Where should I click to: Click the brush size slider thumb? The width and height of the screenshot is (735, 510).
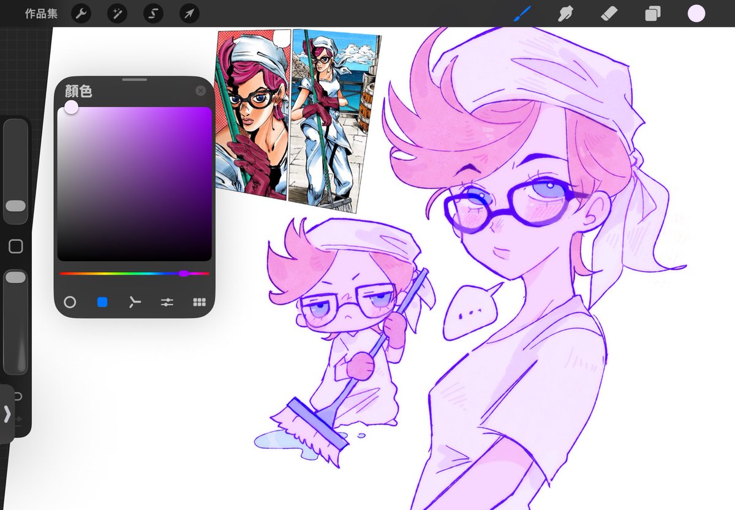coord(16,206)
